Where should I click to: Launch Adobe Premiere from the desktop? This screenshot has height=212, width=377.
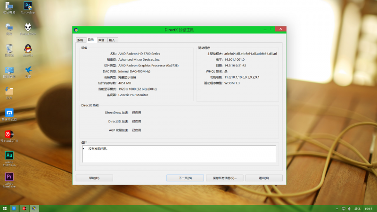click(9, 178)
